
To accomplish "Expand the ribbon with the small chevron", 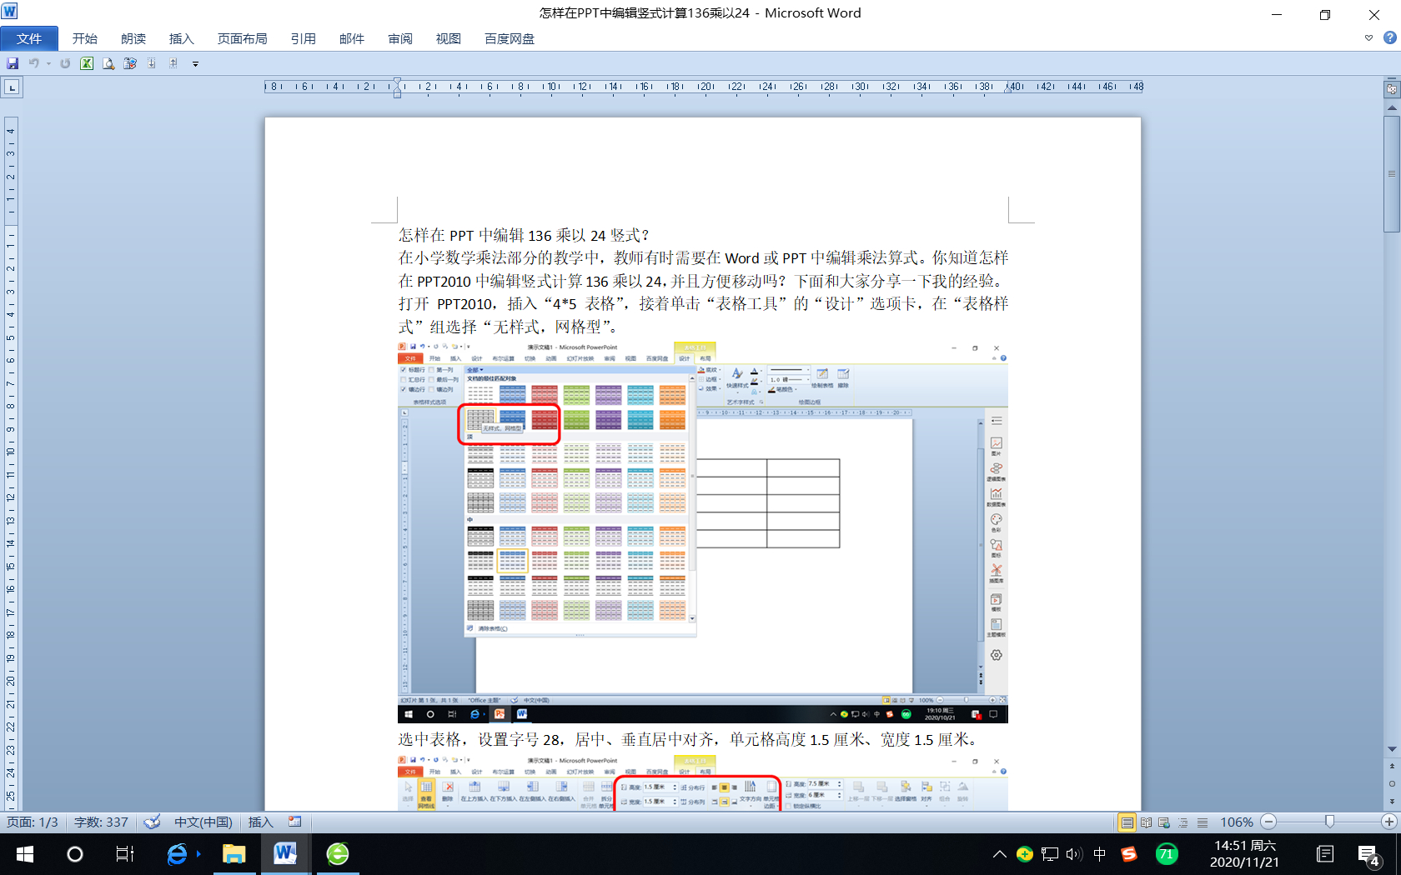I will tap(1368, 38).
